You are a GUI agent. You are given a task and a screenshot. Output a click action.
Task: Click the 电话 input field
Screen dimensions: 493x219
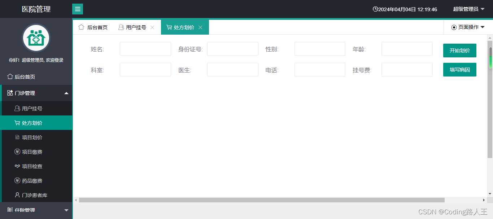pyautogui.click(x=320, y=70)
